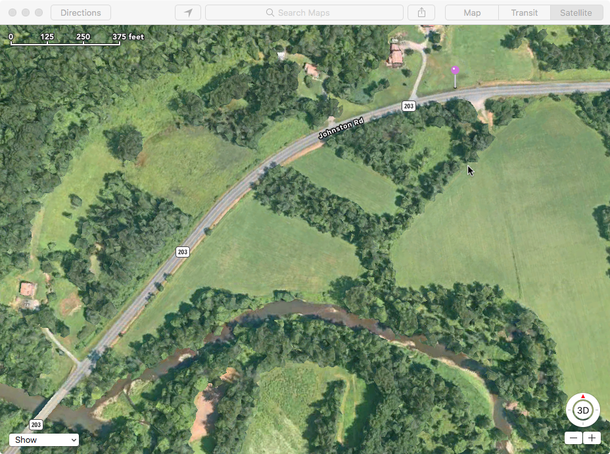
Task: Click the current location arrow icon
Action: pyautogui.click(x=188, y=12)
